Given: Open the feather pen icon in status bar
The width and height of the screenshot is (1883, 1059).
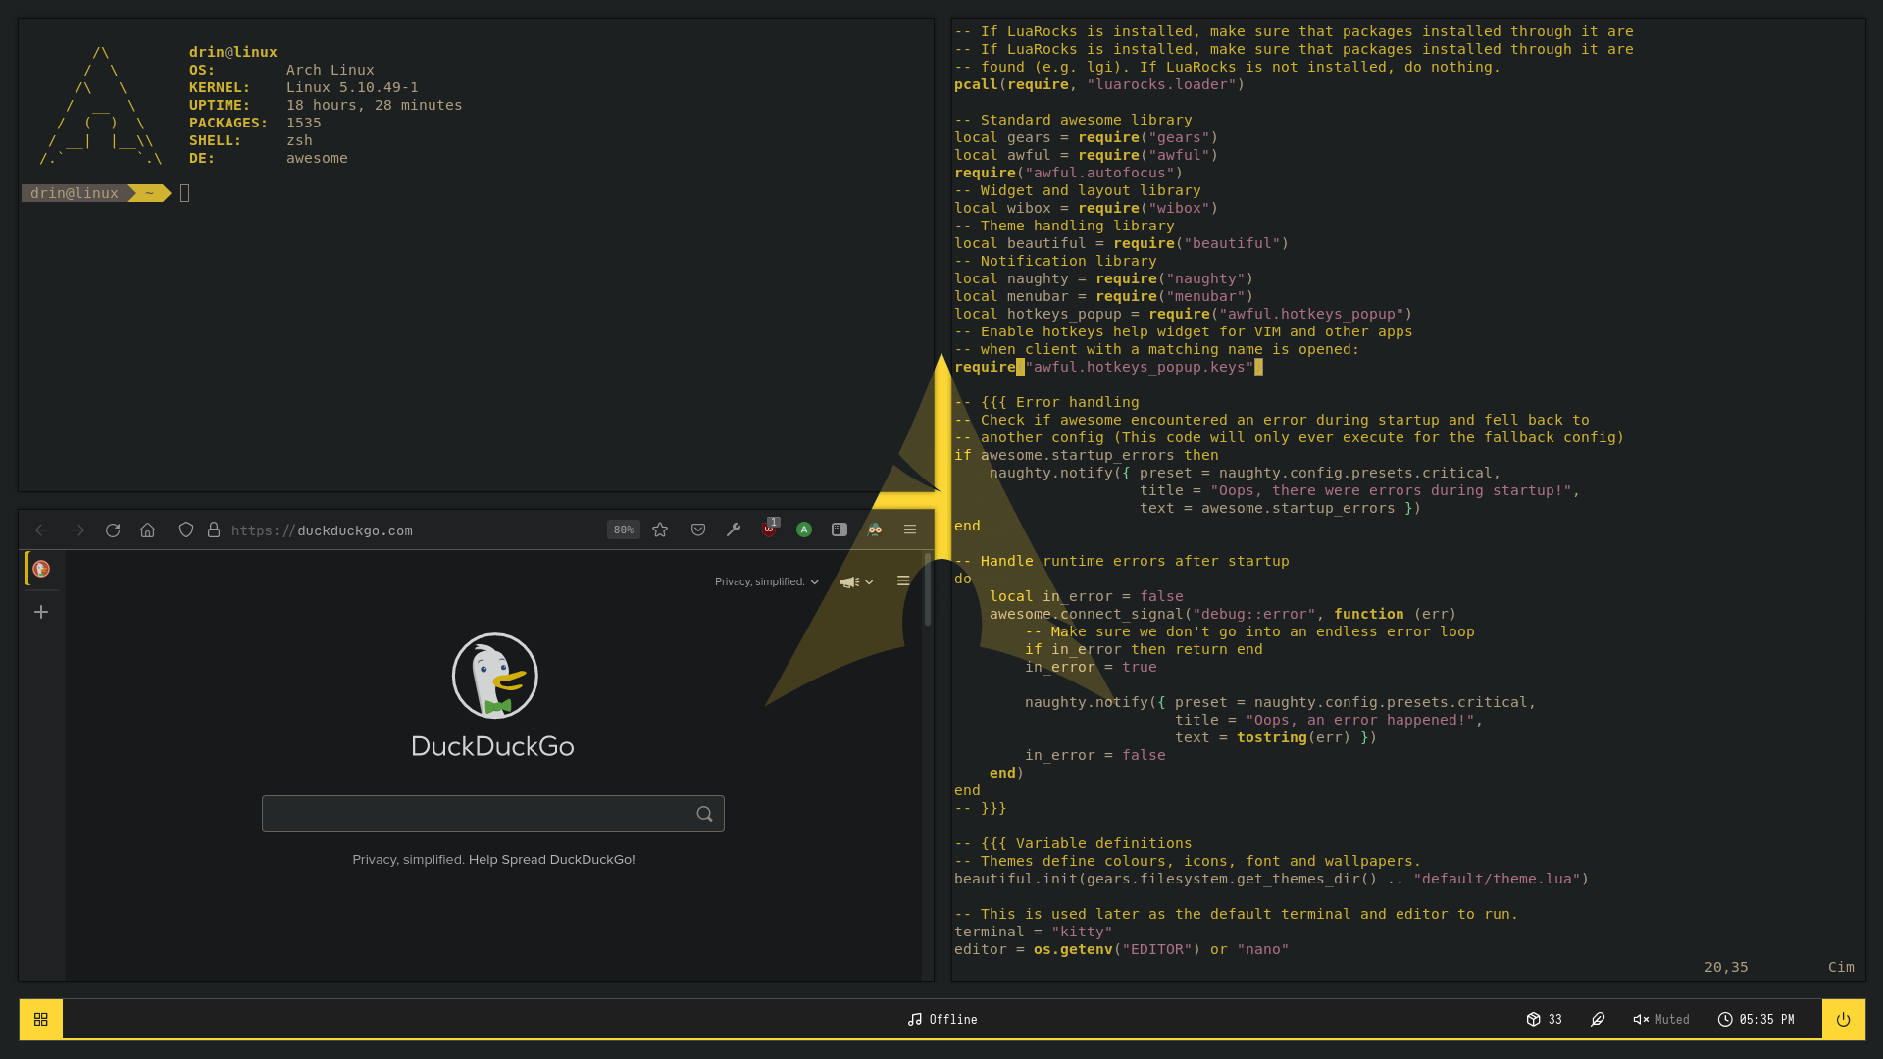Looking at the screenshot, I should [1598, 1019].
